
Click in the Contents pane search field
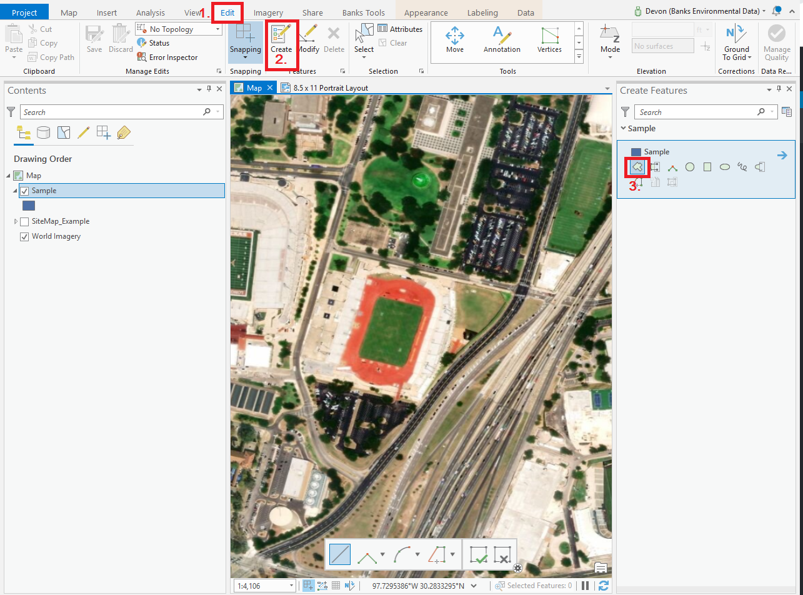tap(121, 112)
